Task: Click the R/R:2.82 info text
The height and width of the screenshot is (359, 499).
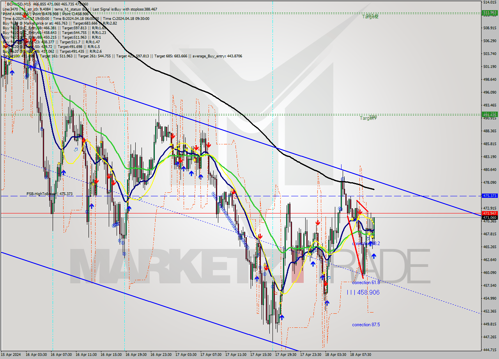Action: click(x=109, y=23)
